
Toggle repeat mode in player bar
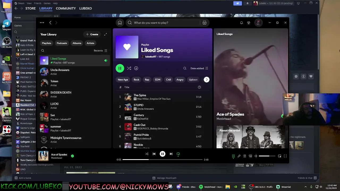click(x=178, y=154)
